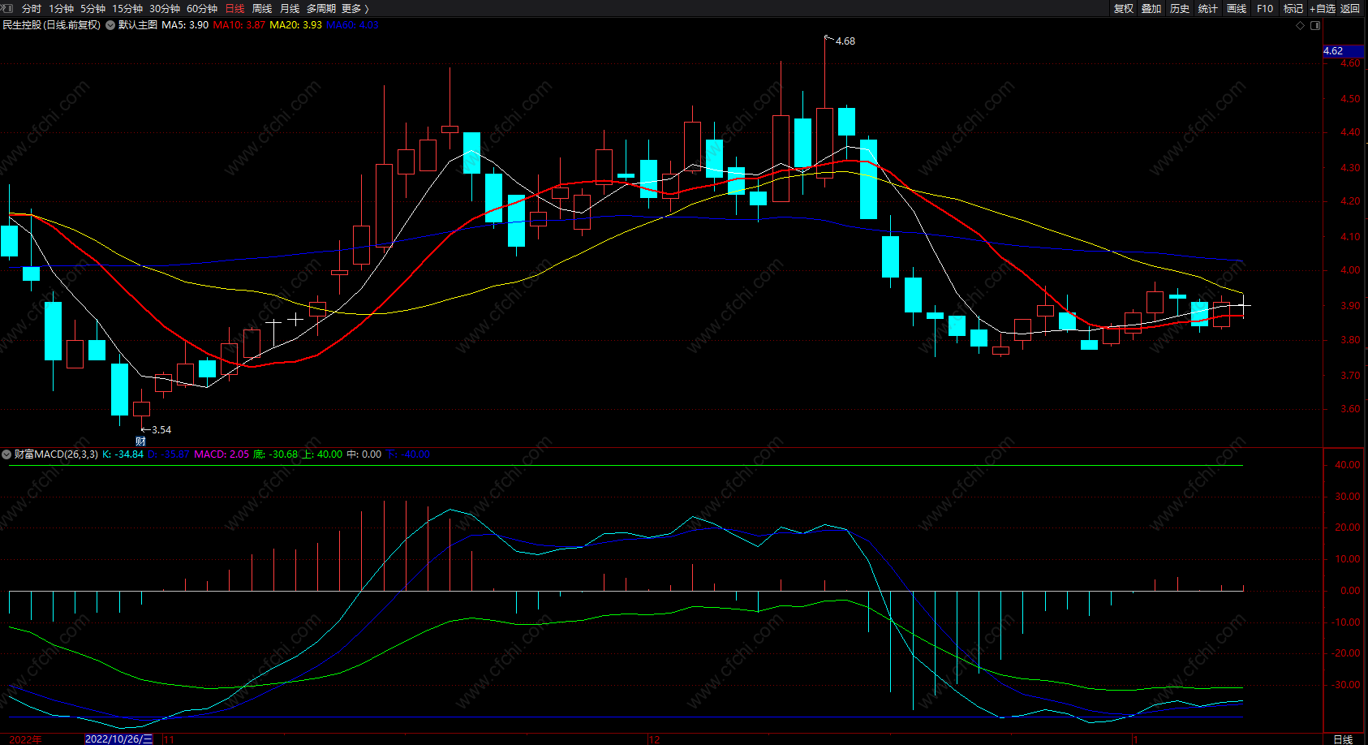Click the MACD: 2.05 indicator value

pyautogui.click(x=222, y=454)
